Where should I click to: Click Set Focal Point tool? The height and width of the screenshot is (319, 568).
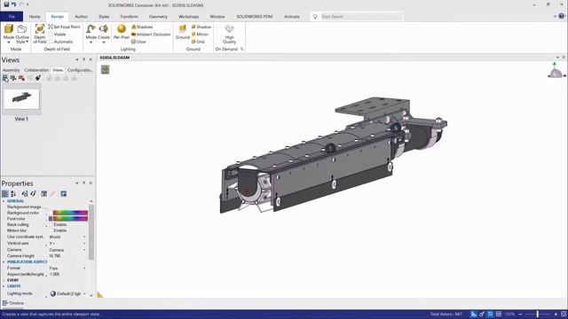click(x=64, y=27)
